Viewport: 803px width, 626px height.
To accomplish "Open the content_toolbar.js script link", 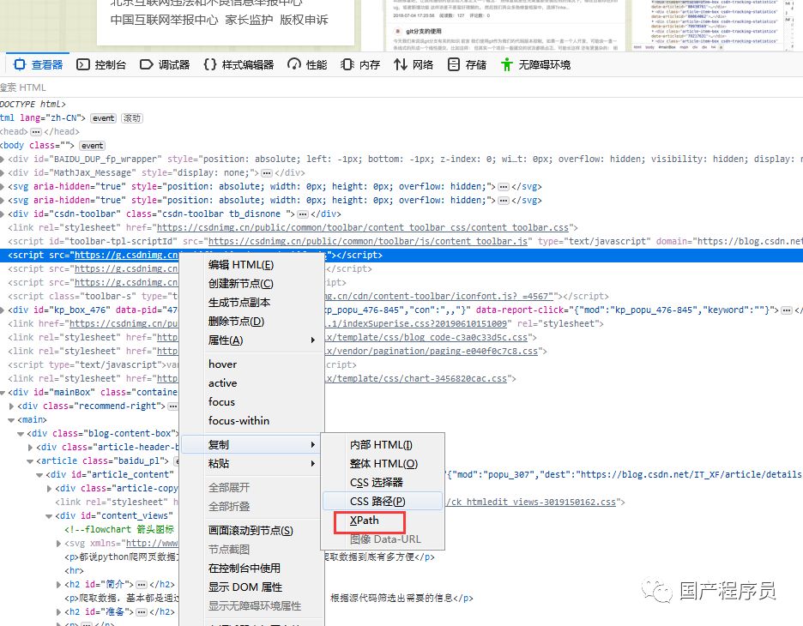I will tap(368, 242).
